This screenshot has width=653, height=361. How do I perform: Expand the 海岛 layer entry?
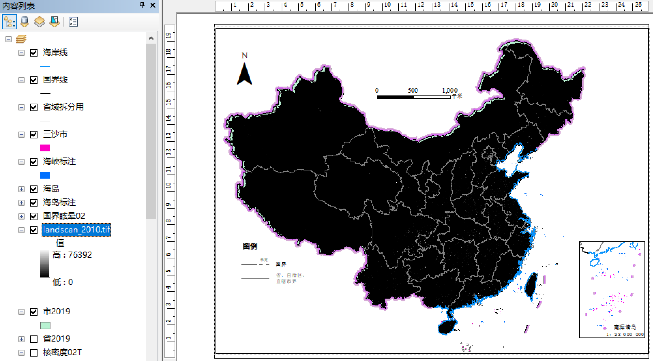[21, 189]
